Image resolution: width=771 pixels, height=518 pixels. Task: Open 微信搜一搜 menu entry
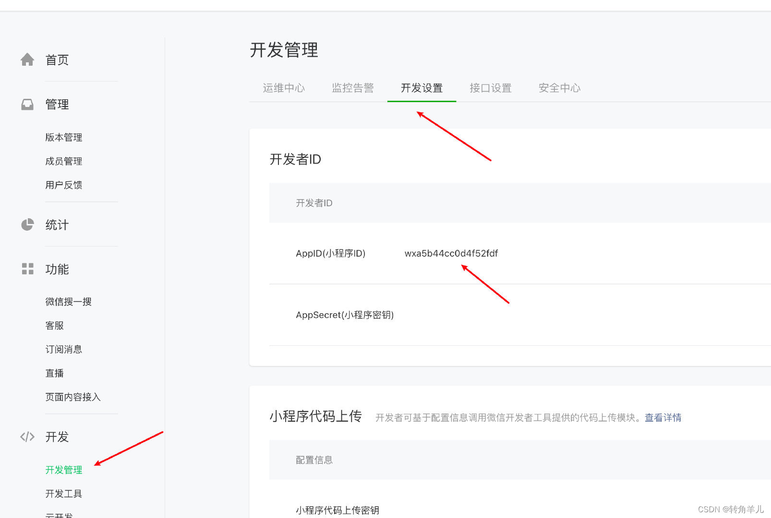(68, 302)
